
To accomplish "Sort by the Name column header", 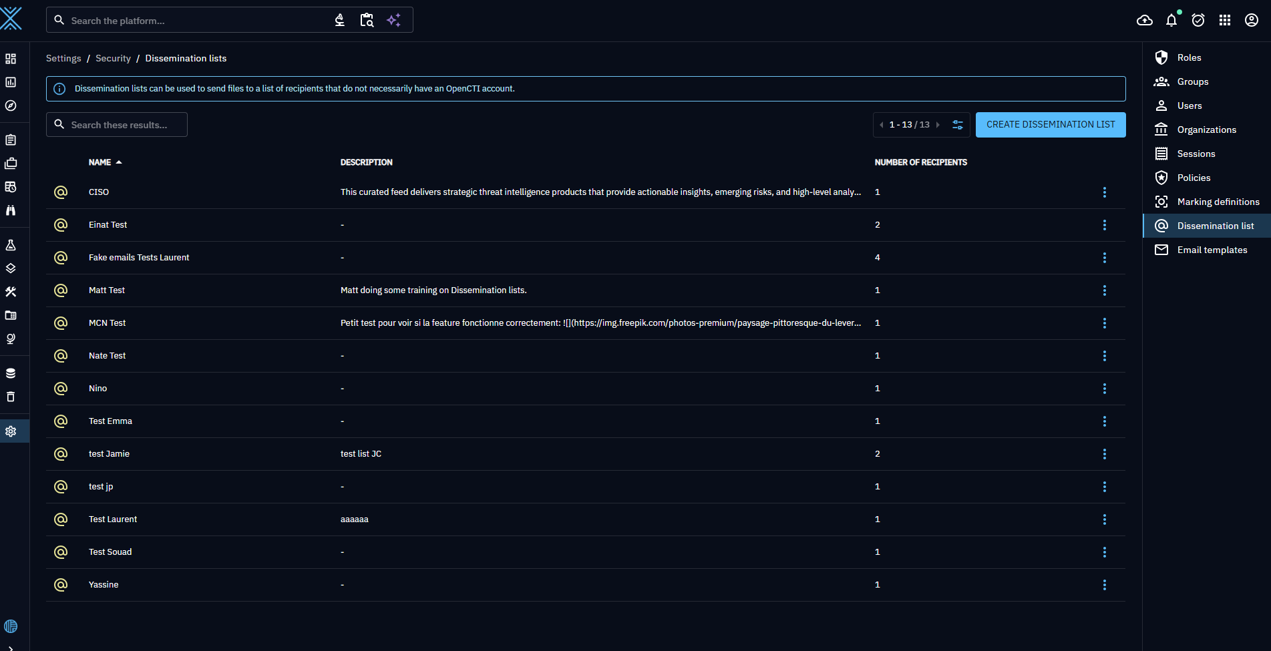I will [x=100, y=162].
